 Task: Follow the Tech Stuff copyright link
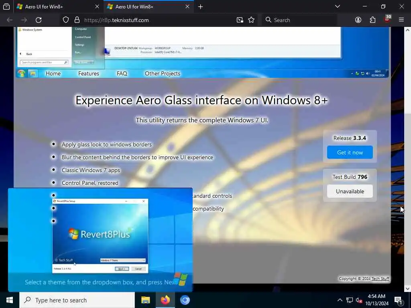[380, 278]
